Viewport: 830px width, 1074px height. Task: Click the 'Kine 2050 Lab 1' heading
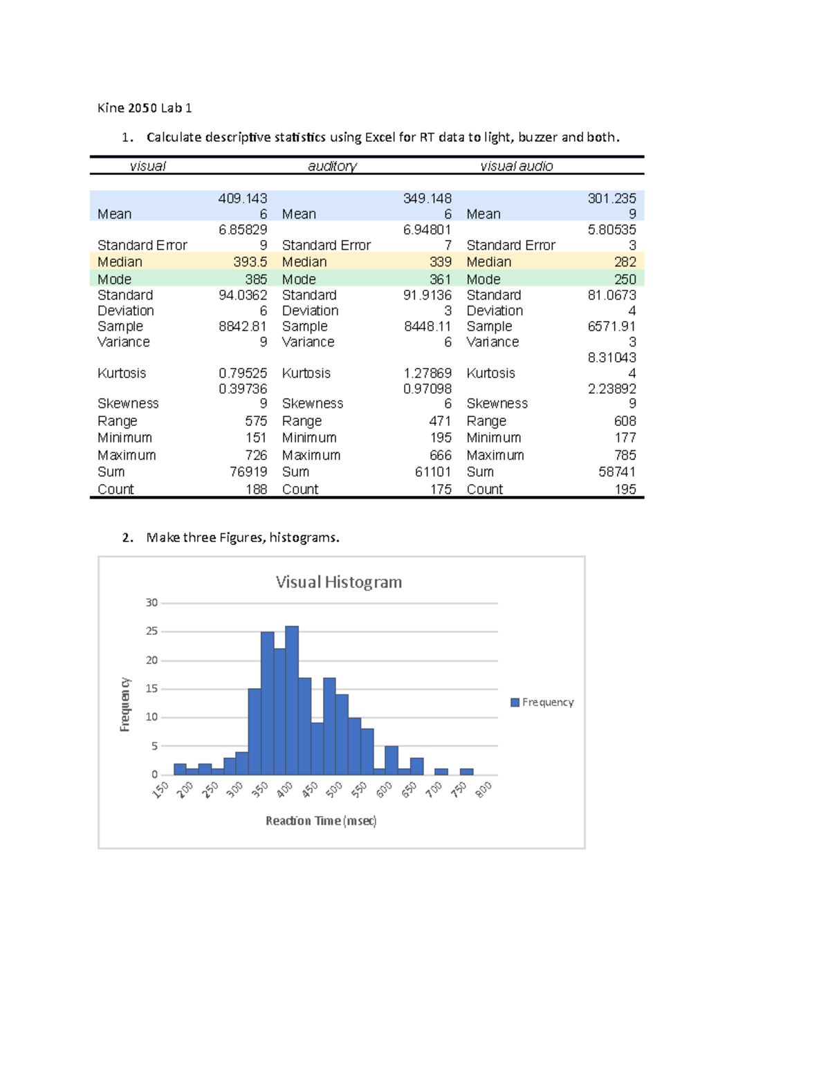pyautogui.click(x=145, y=108)
